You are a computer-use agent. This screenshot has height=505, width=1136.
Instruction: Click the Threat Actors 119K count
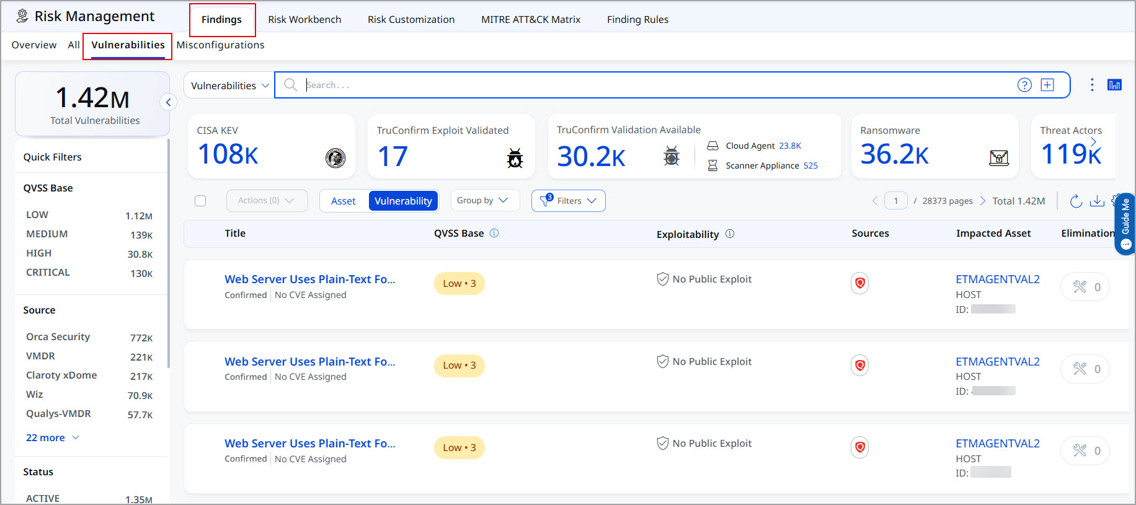(x=1071, y=154)
